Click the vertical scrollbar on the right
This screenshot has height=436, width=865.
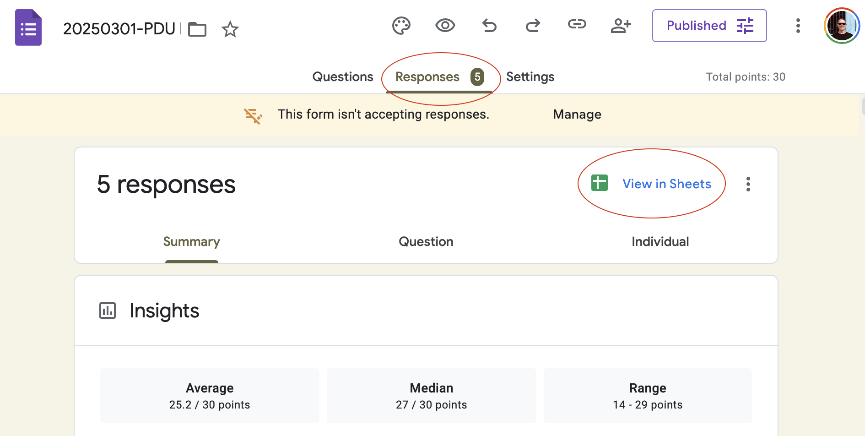(863, 105)
